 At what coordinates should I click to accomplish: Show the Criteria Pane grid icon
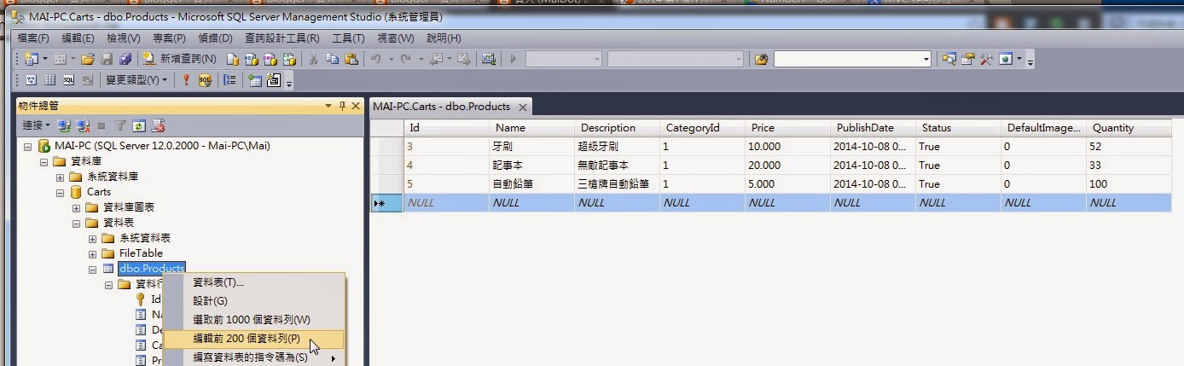click(49, 79)
